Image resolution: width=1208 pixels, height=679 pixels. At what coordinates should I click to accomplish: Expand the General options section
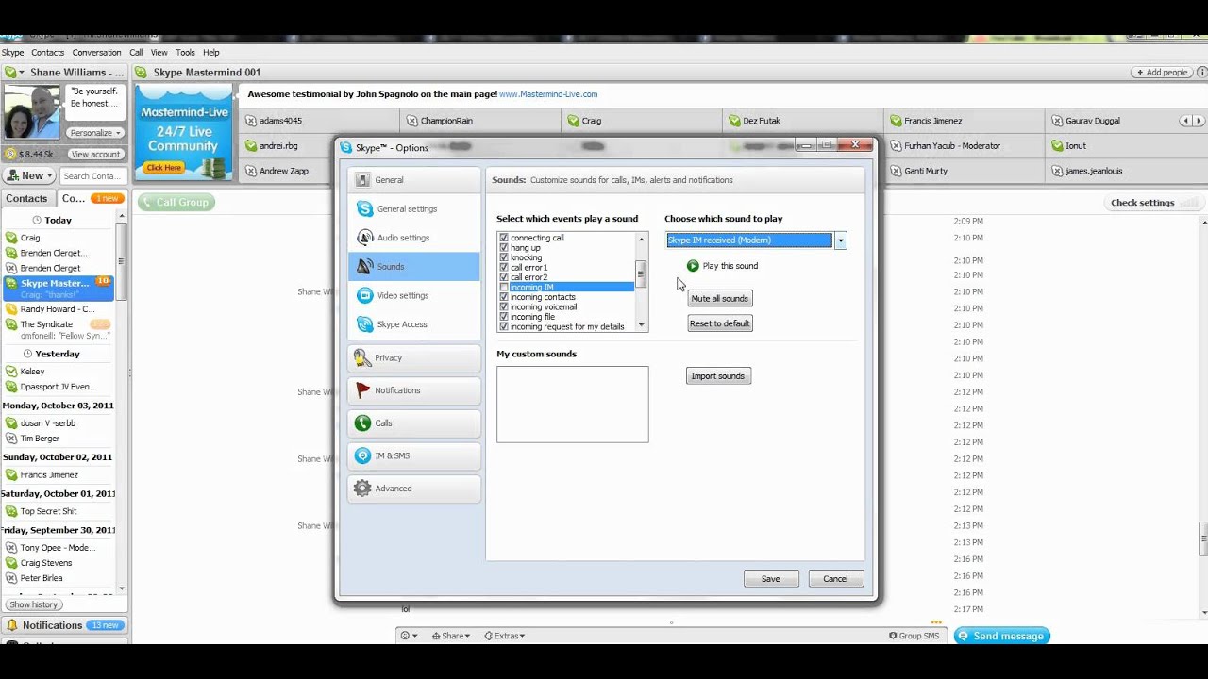point(414,180)
